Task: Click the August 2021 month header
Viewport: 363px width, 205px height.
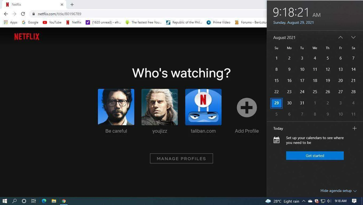Action: (x=284, y=38)
